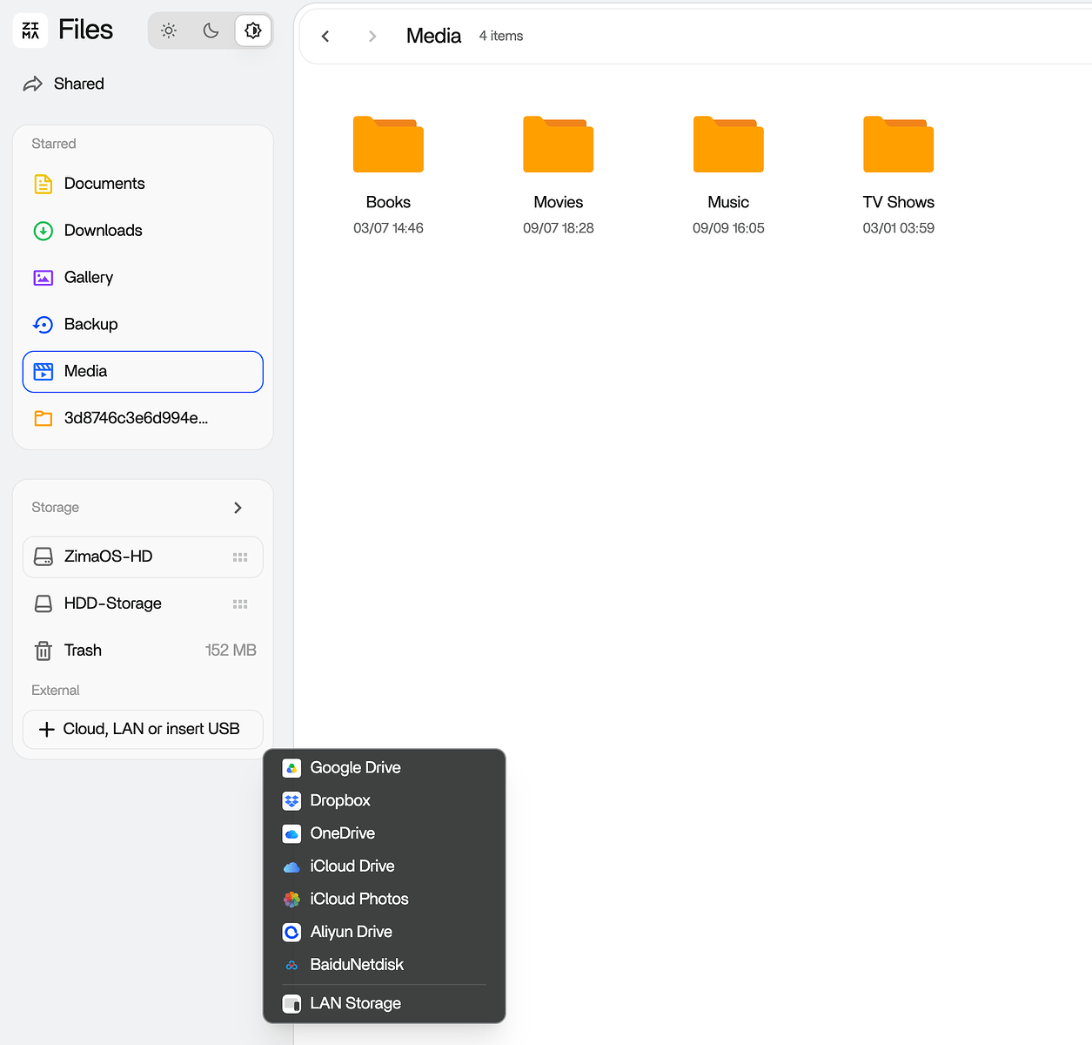This screenshot has height=1045, width=1092.
Task: Click the Cloud, LAN or insert USB button
Action: point(143,730)
